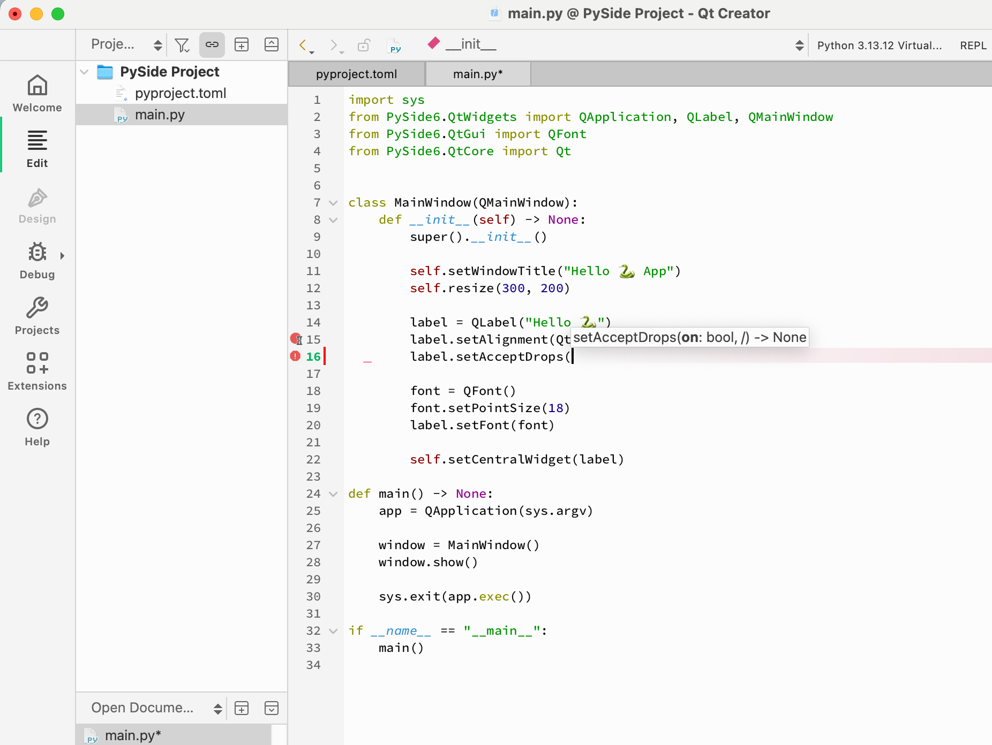992x745 pixels.
Task: Switch to Design mode
Action: 36,206
